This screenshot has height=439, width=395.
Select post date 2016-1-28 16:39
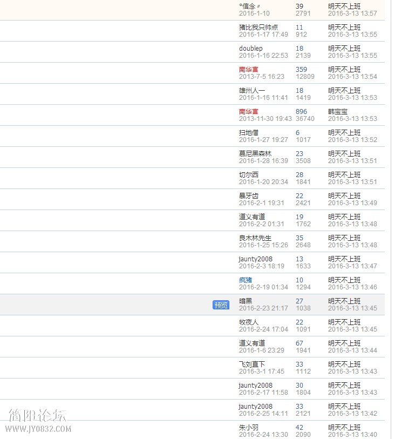(x=263, y=161)
